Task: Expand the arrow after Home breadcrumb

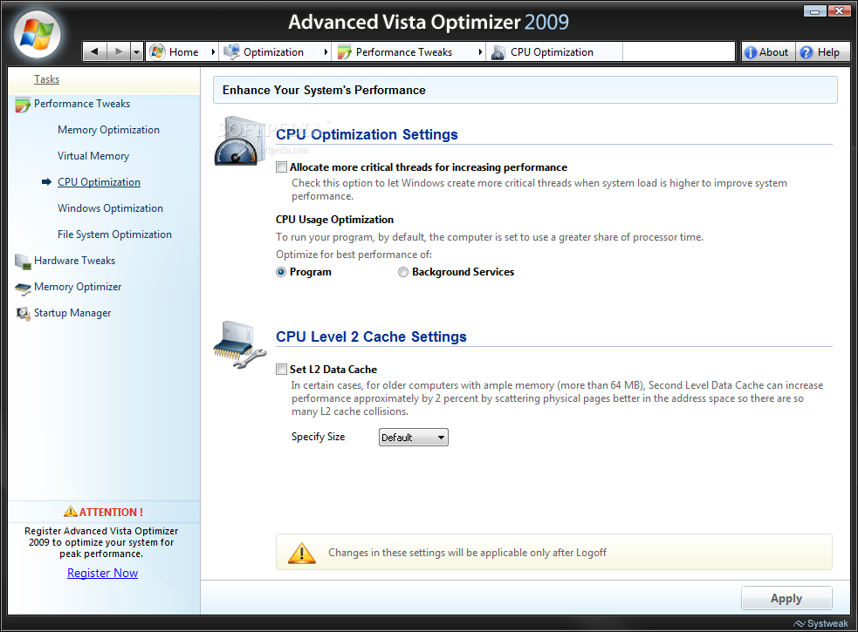Action: coord(213,52)
